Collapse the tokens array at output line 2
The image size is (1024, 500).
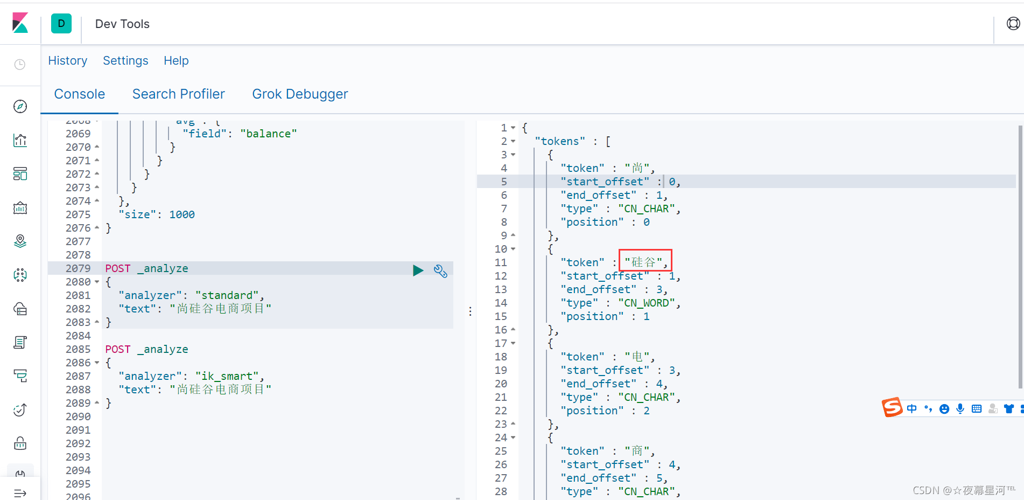pyautogui.click(x=513, y=141)
